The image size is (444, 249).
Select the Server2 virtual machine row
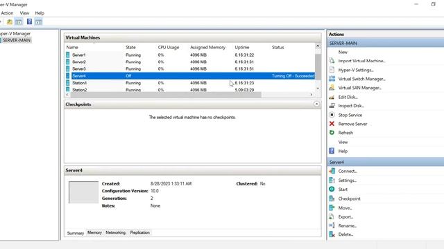190,62
